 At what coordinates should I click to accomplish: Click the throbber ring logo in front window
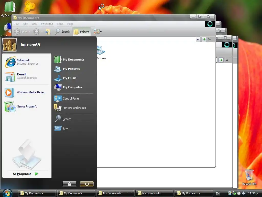pyautogui.click(x=210, y=24)
